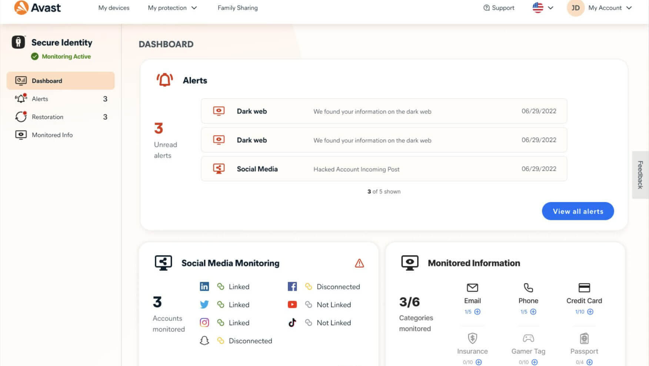Click the Insurance shield icon

point(472,338)
